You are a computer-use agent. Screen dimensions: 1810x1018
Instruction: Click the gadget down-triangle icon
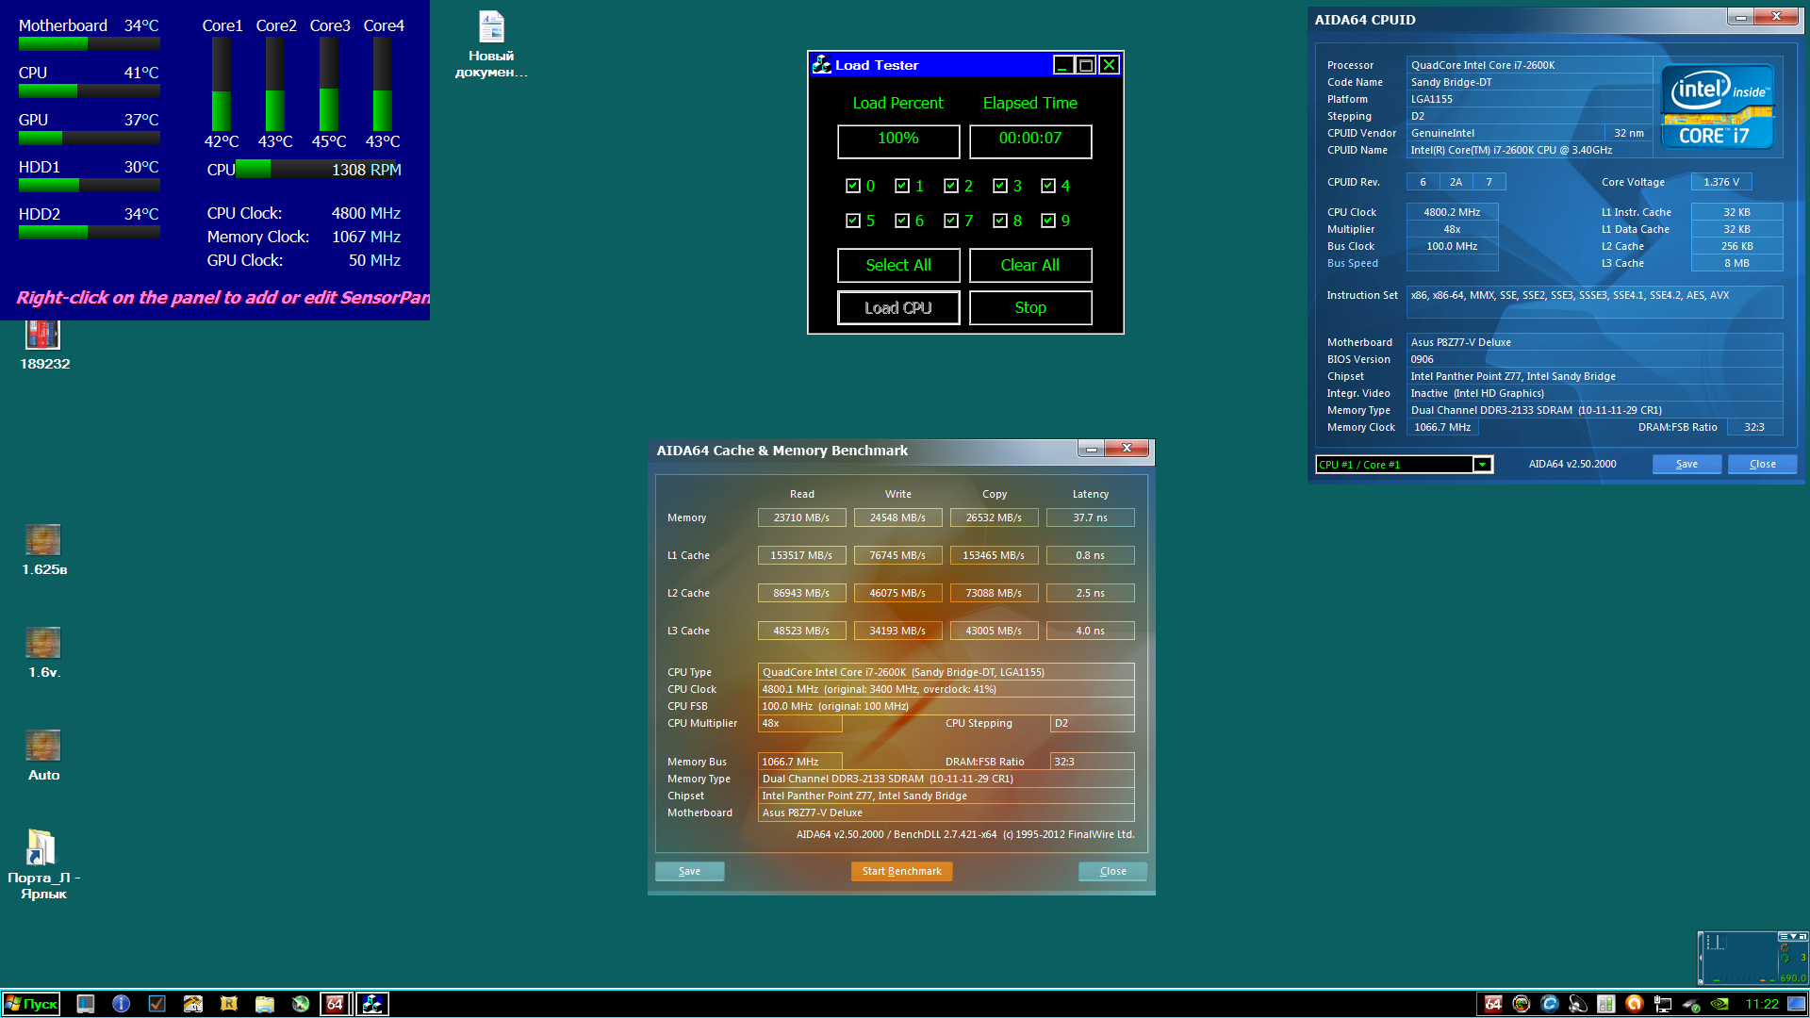pyautogui.click(x=1793, y=936)
